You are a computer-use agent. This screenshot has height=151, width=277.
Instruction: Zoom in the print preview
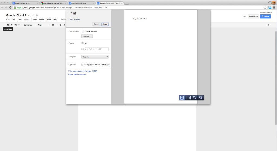(201, 97)
